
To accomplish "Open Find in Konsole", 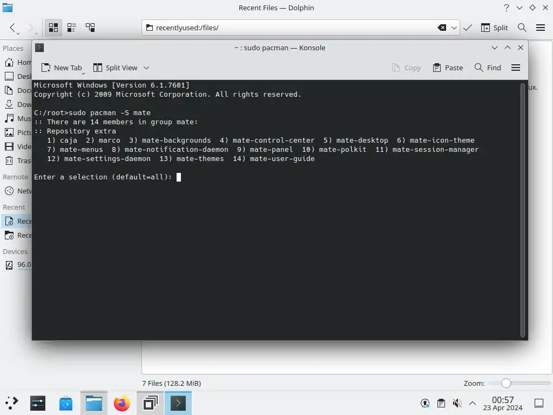I will 488,68.
